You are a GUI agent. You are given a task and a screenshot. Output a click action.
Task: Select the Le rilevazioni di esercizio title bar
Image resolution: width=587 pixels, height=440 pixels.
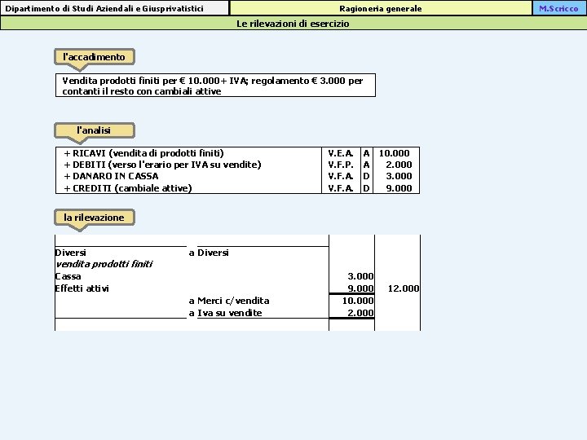tap(293, 24)
